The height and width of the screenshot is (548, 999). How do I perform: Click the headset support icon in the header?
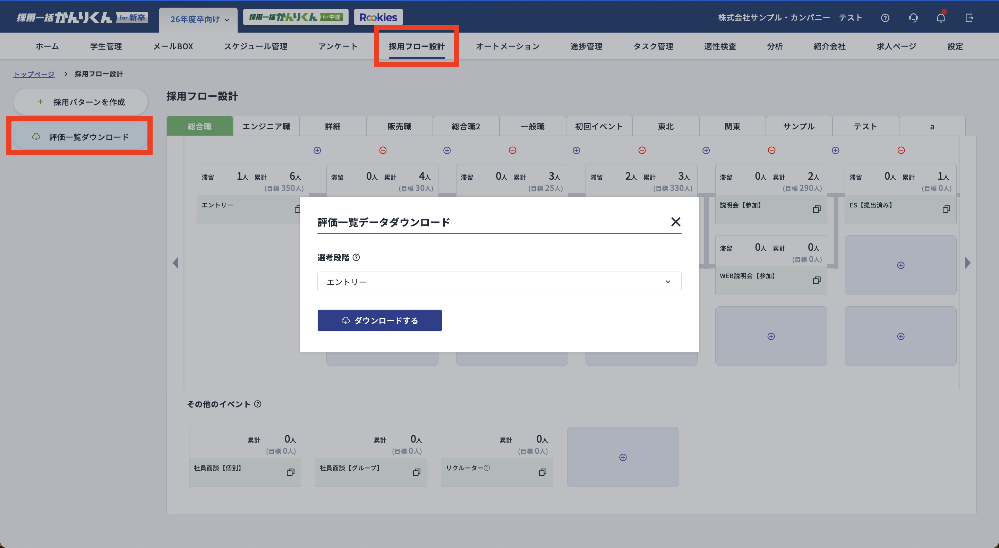point(913,17)
